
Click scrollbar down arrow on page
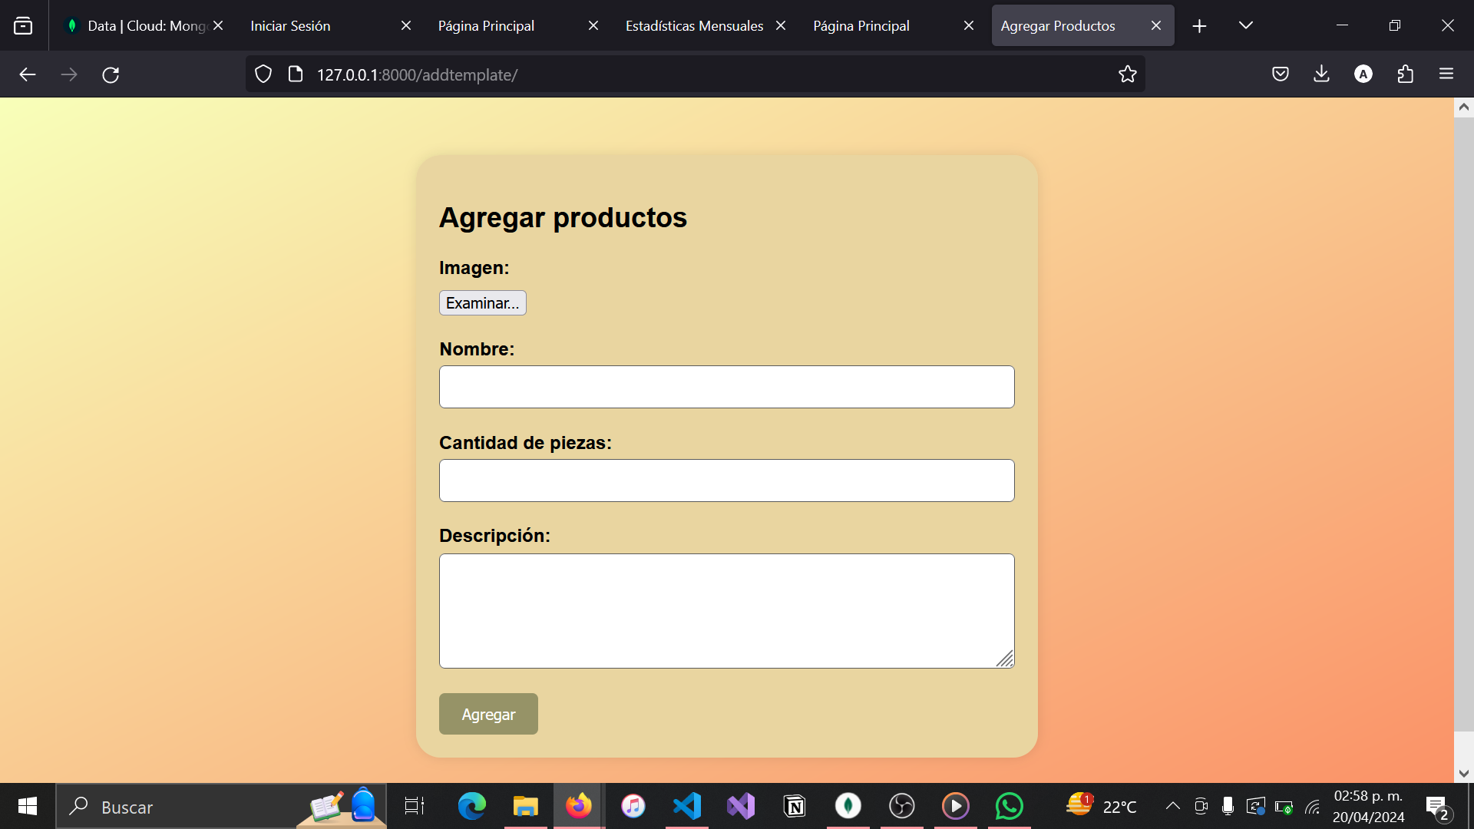[x=1463, y=773]
